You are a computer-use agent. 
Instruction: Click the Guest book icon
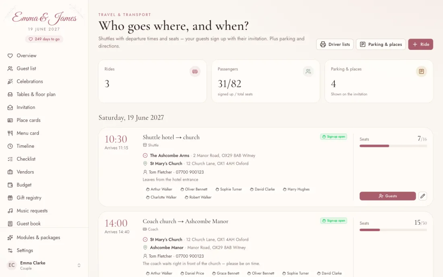pyautogui.click(x=10, y=223)
